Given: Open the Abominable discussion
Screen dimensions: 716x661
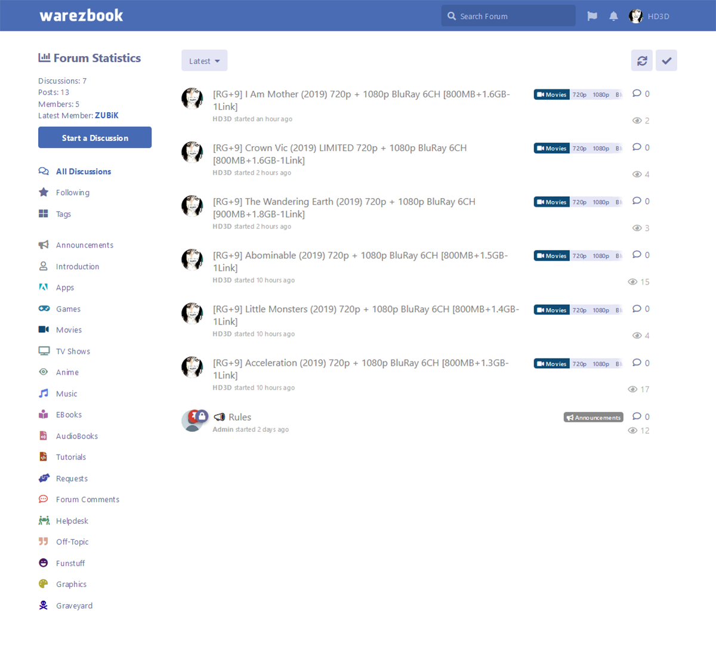Looking at the screenshot, I should click(x=360, y=261).
